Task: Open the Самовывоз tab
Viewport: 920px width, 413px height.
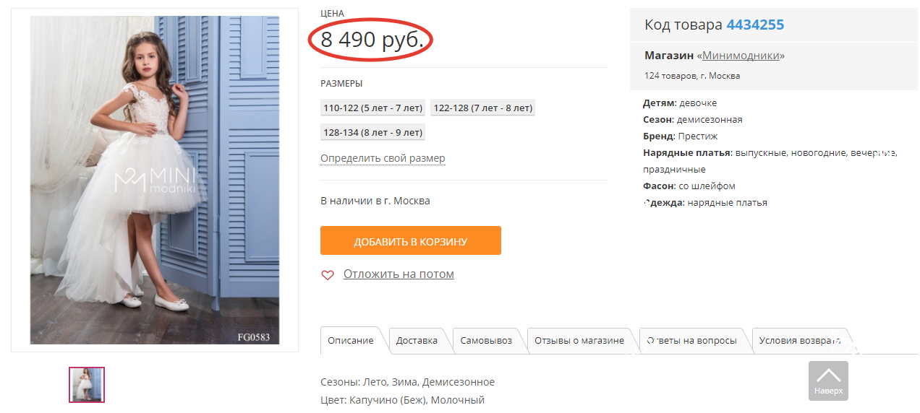Action: (486, 341)
